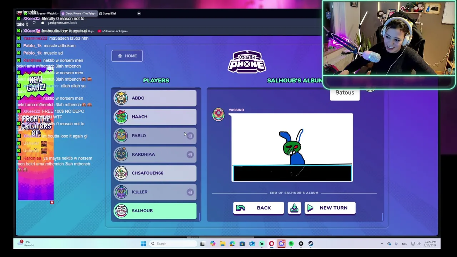Open Microsoft Edge from the taskbar
Image resolution: width=457 pixels, height=257 pixels.
[232, 244]
